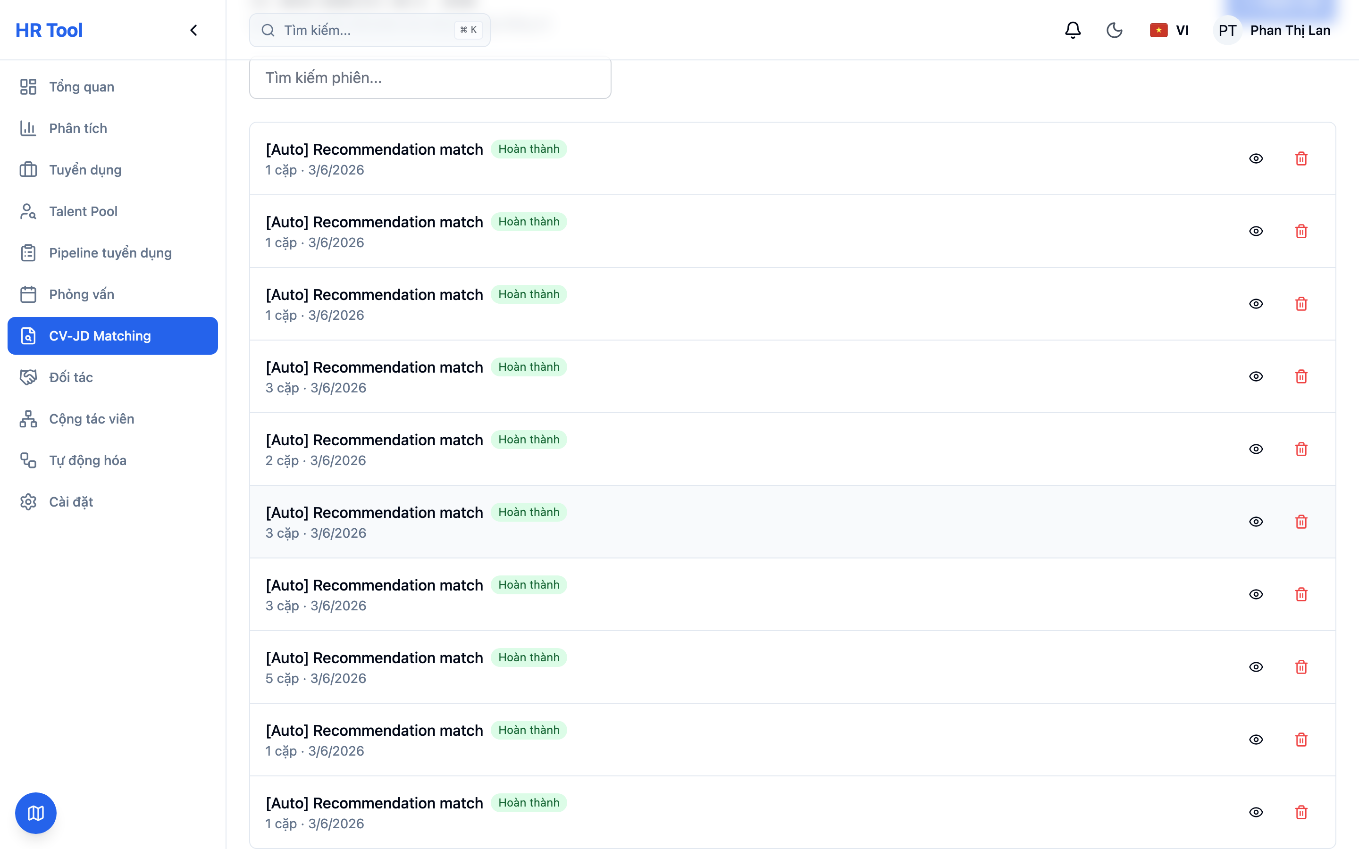Focus the Tìm kiếm phiên search field
The width and height of the screenshot is (1359, 849).
[x=430, y=78]
